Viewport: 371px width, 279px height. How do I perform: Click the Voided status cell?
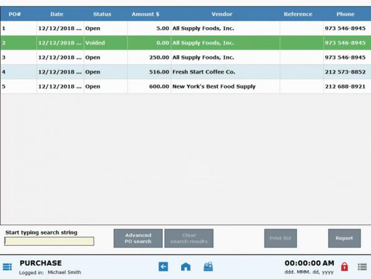[106, 43]
